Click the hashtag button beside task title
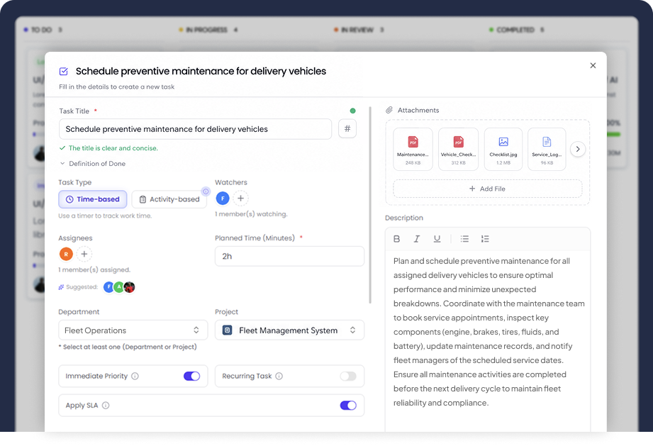This screenshot has width=653, height=446. tap(347, 128)
